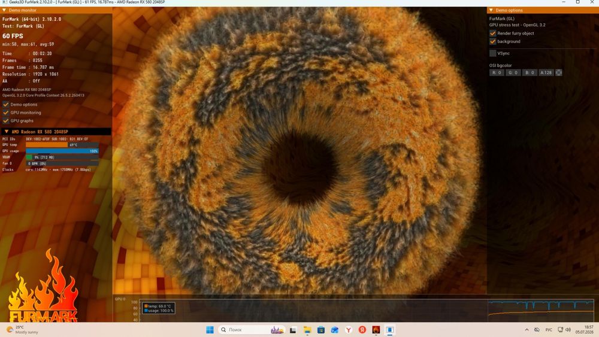Uncheck the GPU graphs checkbox
The image size is (599, 337).
(x=6, y=120)
